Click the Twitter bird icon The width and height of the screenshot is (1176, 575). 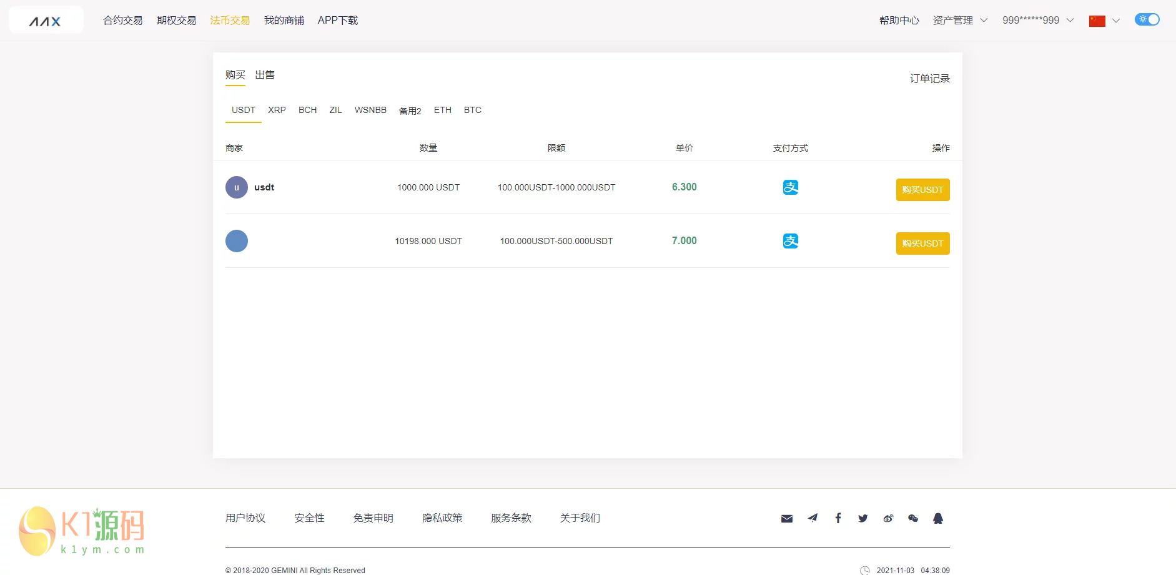pyautogui.click(x=862, y=518)
